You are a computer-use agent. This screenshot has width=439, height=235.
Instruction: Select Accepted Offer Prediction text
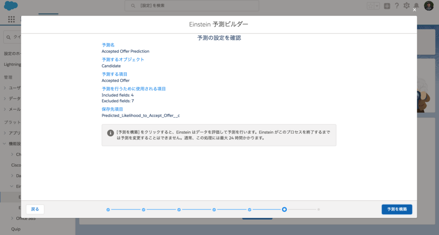tap(126, 51)
